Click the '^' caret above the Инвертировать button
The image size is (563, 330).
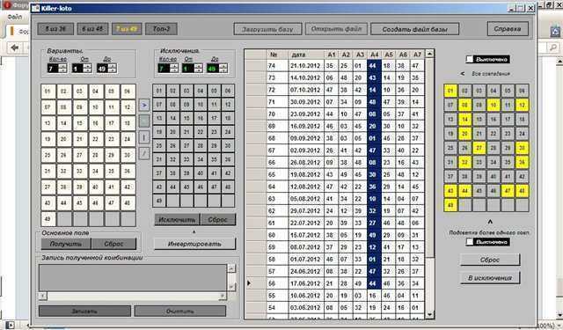tap(194, 232)
